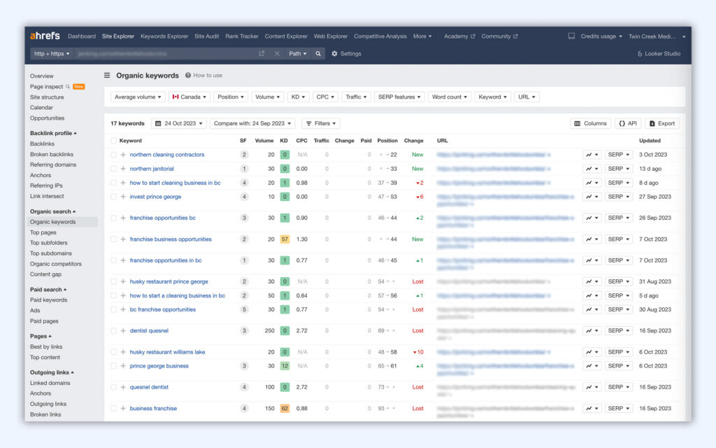Open the More menu in top navigation

[x=422, y=36]
